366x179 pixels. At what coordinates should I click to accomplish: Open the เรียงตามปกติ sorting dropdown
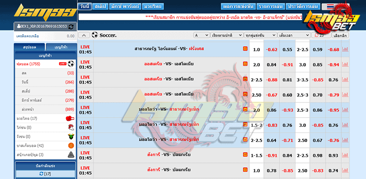point(227,35)
